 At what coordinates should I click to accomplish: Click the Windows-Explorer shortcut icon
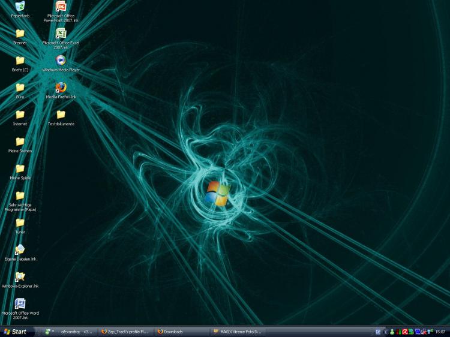click(20, 277)
